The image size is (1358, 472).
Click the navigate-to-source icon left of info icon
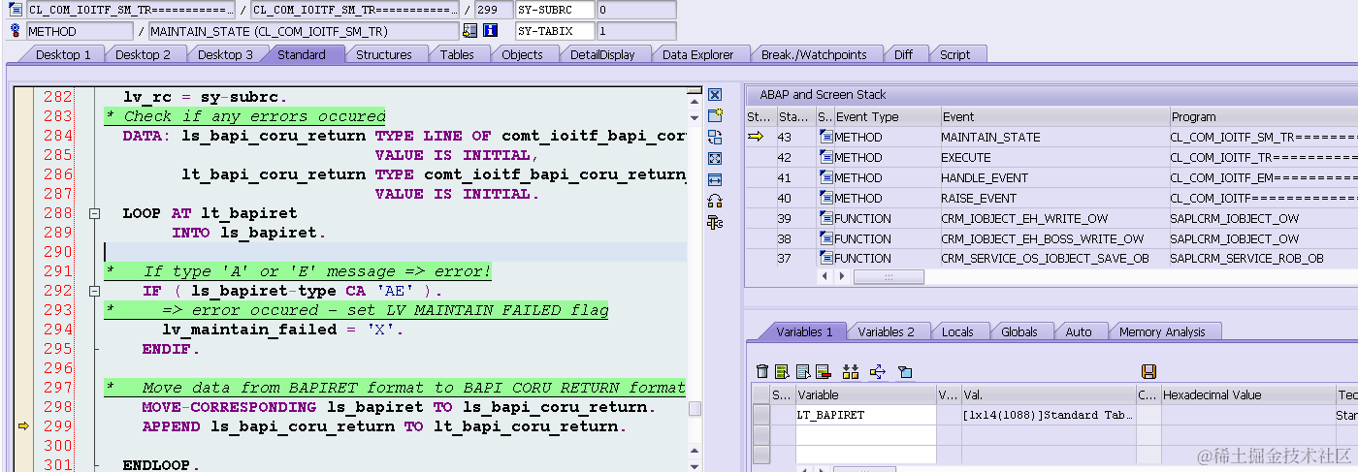(471, 31)
